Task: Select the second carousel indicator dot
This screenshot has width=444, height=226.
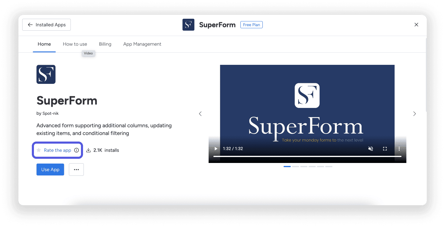Action: 296,167
